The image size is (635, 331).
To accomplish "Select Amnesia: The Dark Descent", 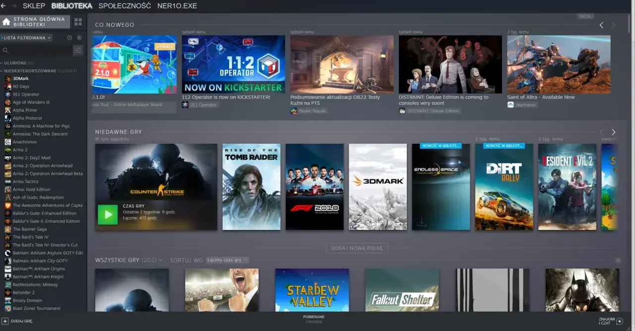I will point(40,134).
